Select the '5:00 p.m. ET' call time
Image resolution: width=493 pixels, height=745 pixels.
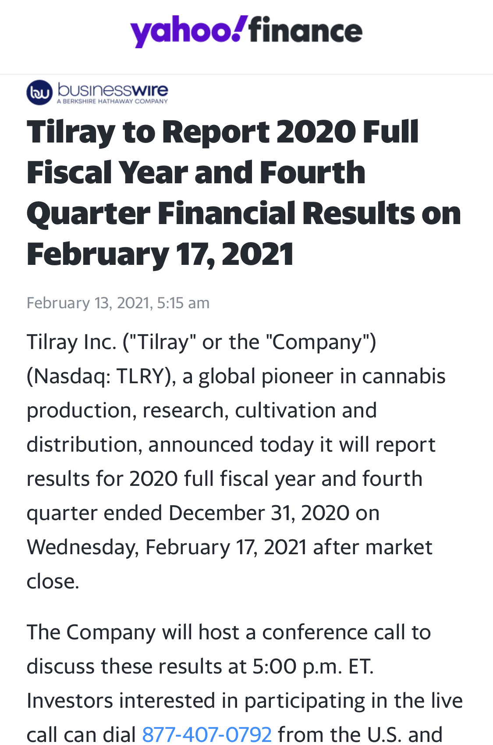(x=313, y=667)
